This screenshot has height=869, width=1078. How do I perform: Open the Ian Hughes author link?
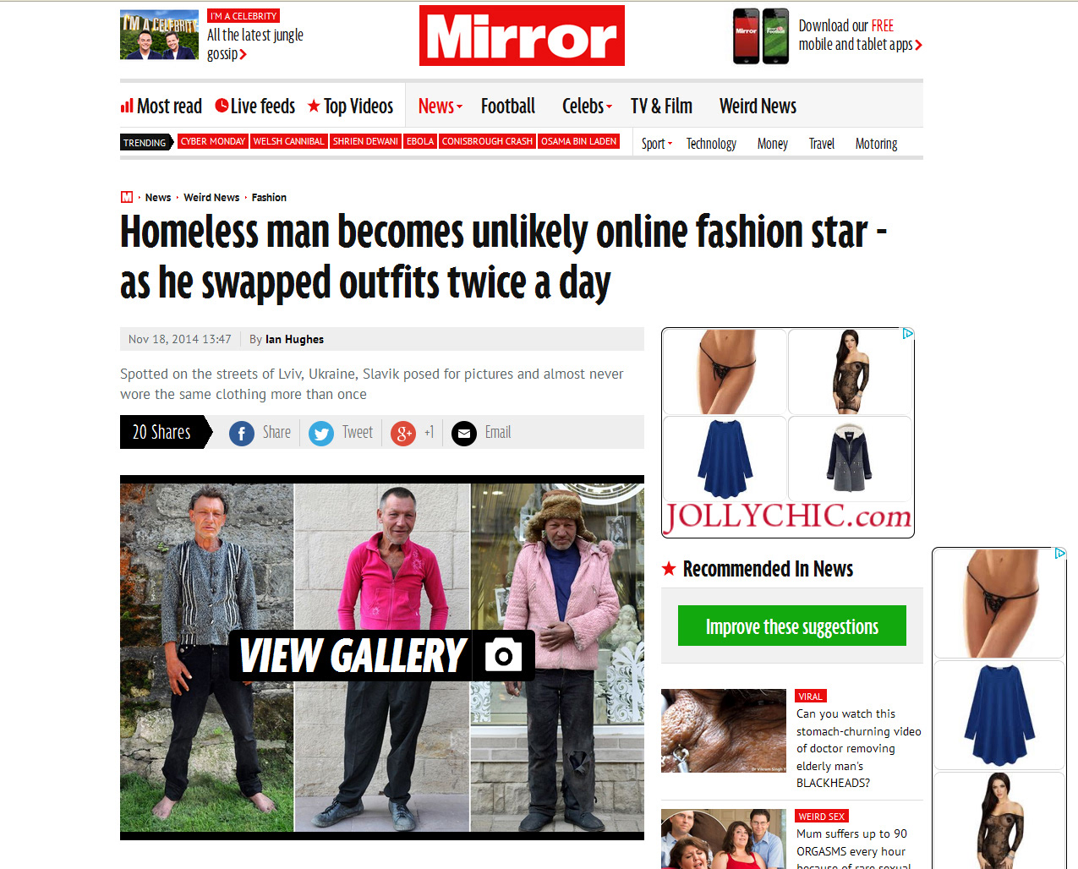point(294,339)
